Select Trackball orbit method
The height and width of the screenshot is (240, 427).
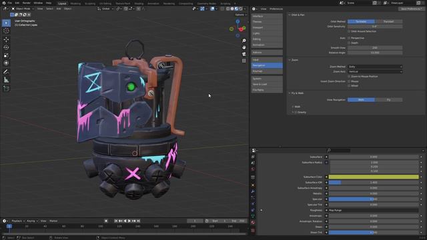click(388, 21)
